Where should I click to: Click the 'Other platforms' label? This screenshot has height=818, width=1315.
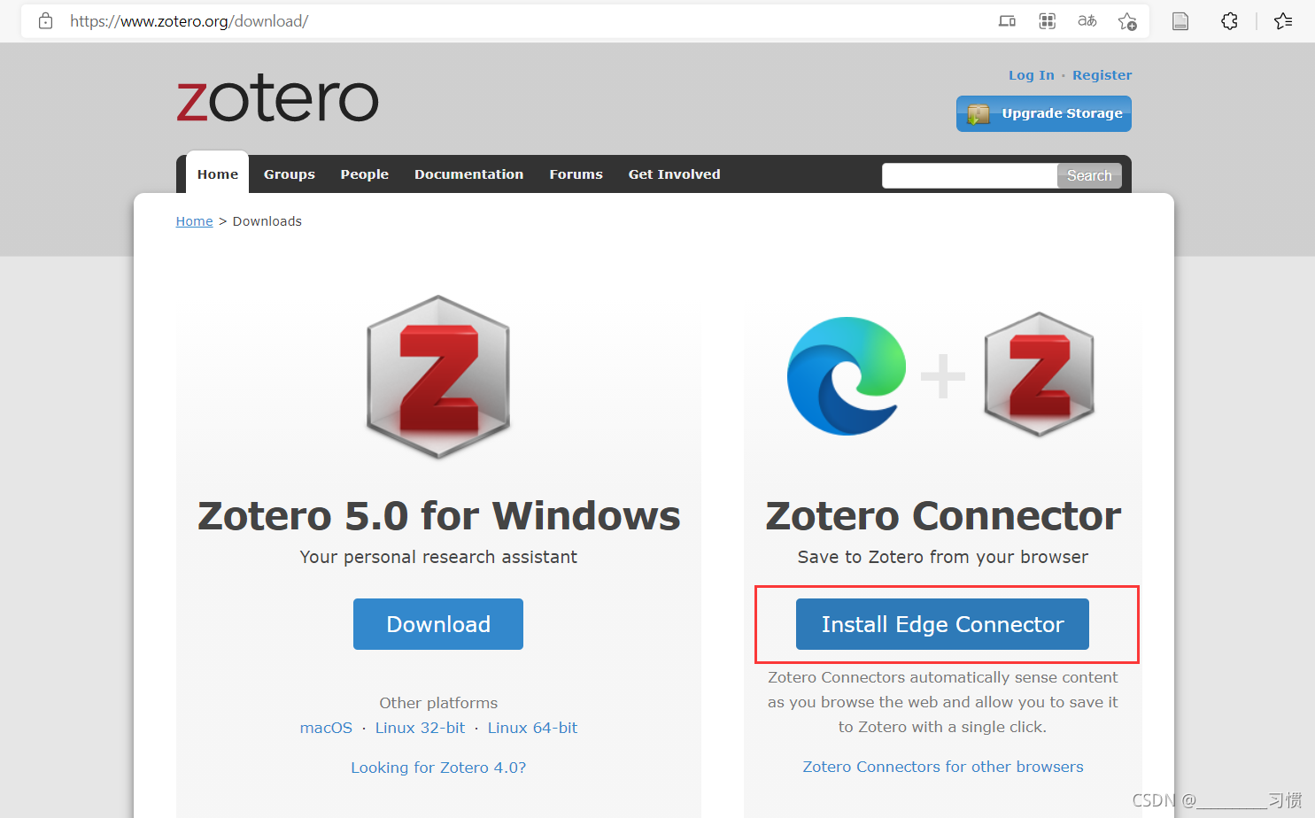[x=438, y=703]
